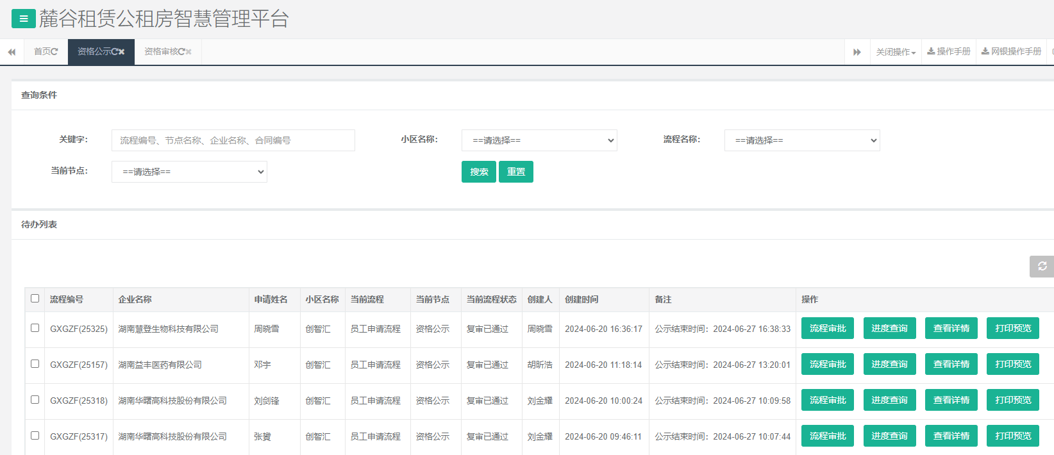Close the 资格审核 tab using its X
The height and width of the screenshot is (455, 1054).
pos(188,52)
